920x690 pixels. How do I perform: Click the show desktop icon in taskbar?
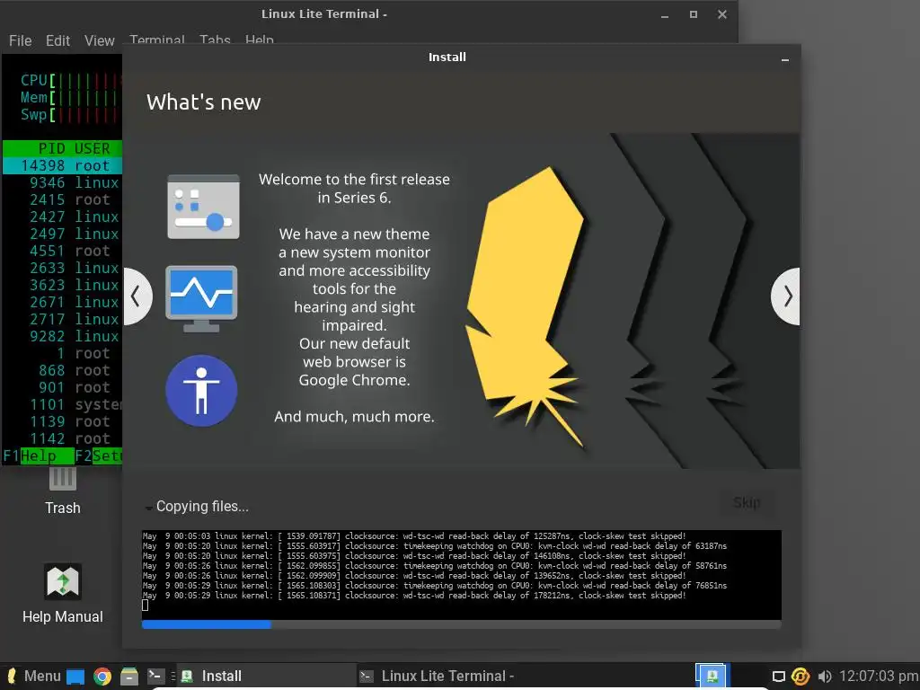click(x=75, y=677)
